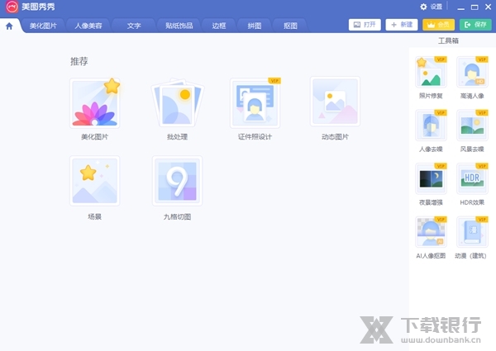This screenshot has height=351, width=496.
Task: Switch to 边框 frames tab
Action: click(x=219, y=26)
